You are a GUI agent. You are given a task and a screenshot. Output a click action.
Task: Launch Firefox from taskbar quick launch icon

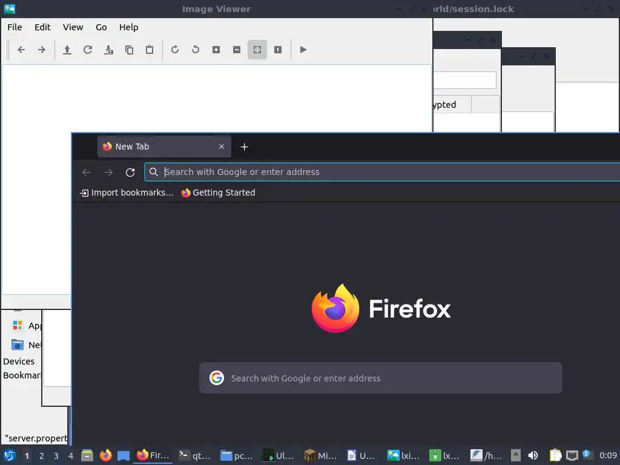point(105,455)
